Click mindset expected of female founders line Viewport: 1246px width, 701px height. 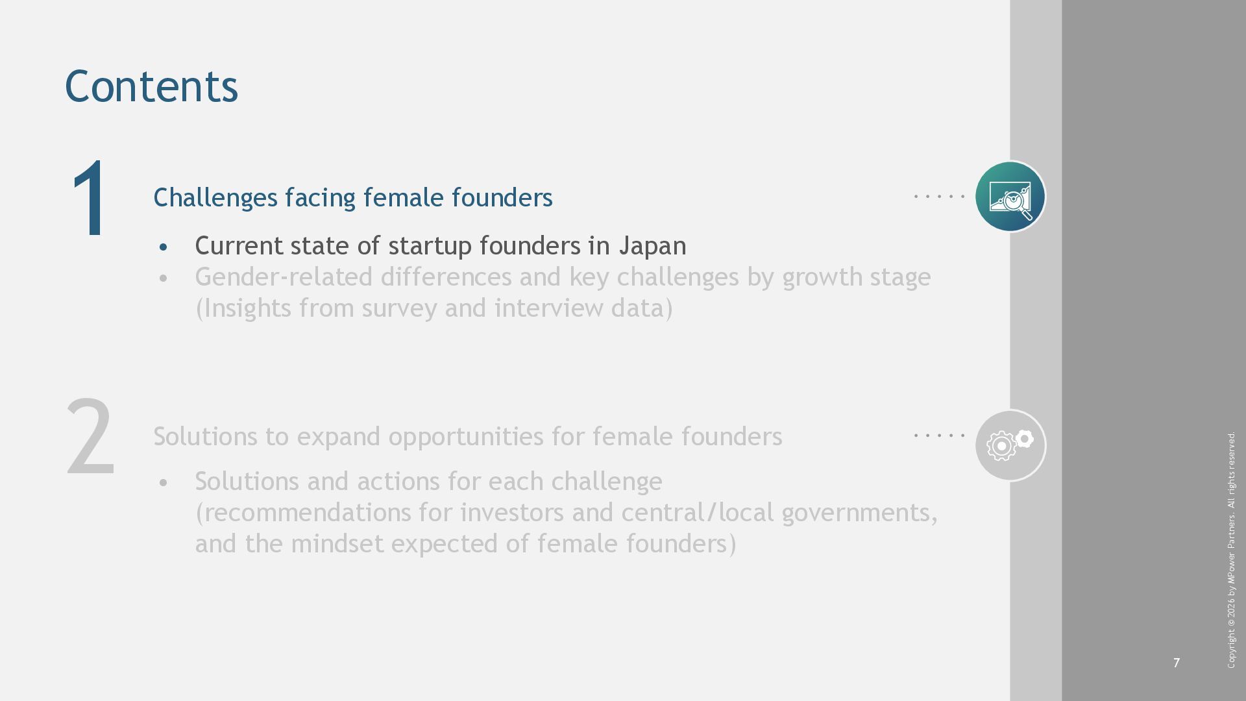point(465,544)
